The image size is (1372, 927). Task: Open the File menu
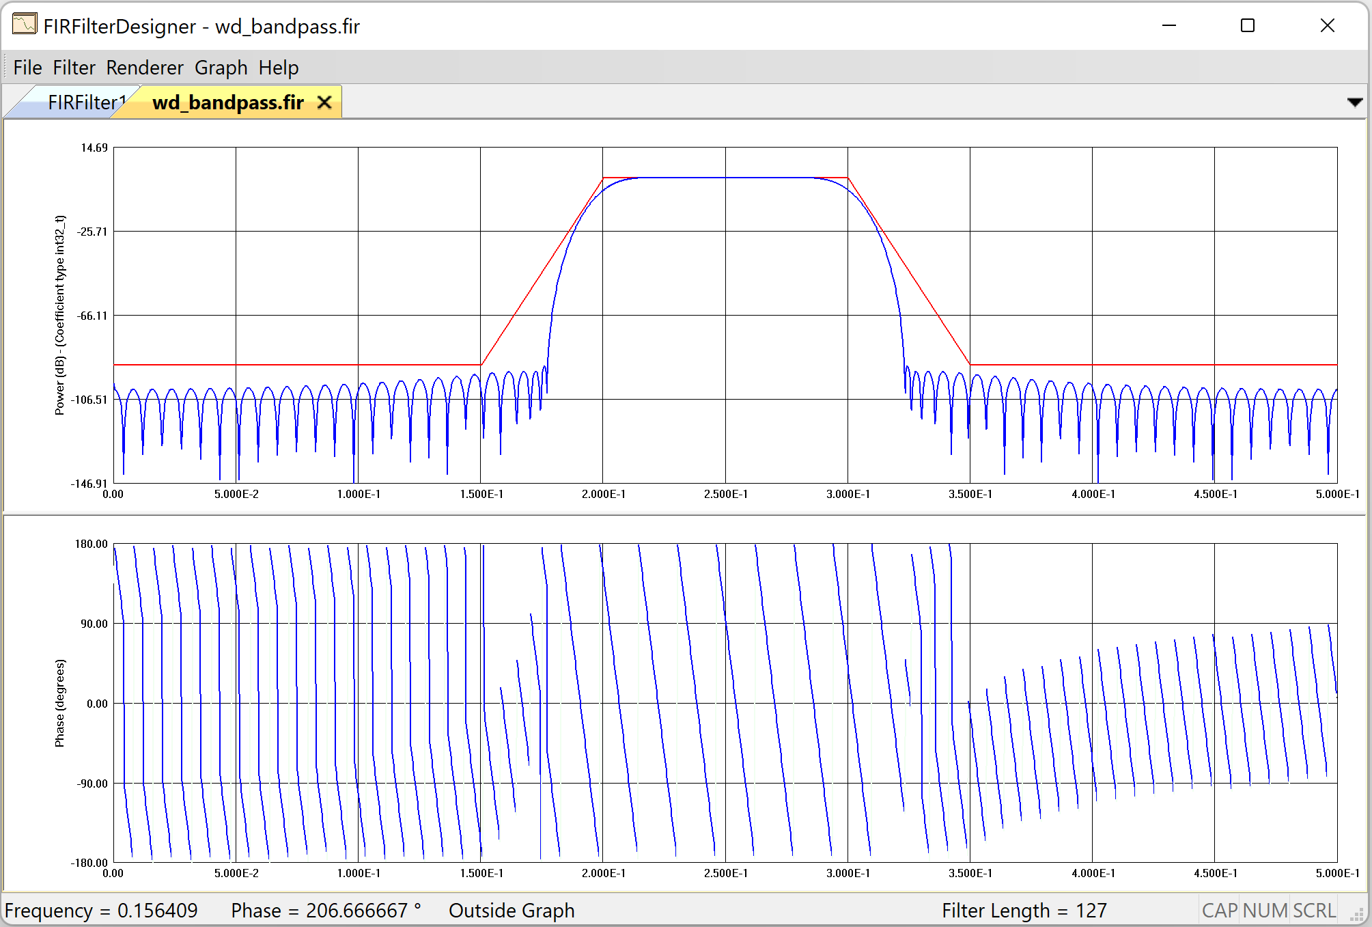27,68
